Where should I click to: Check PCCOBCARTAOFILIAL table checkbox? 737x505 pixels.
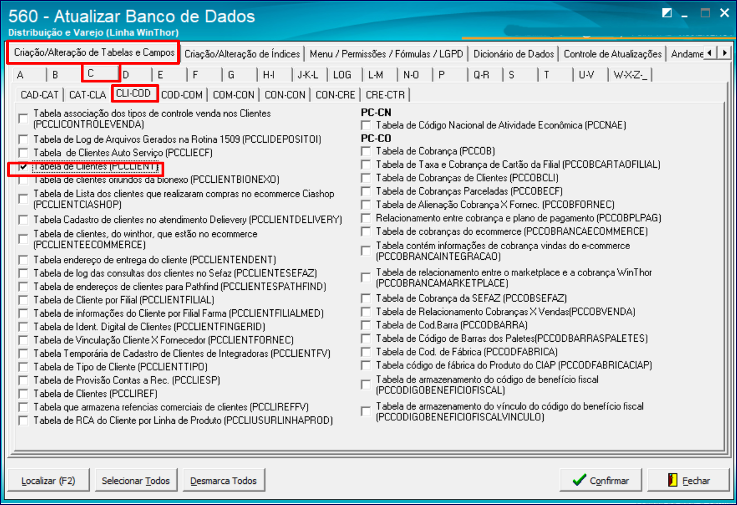click(x=366, y=164)
